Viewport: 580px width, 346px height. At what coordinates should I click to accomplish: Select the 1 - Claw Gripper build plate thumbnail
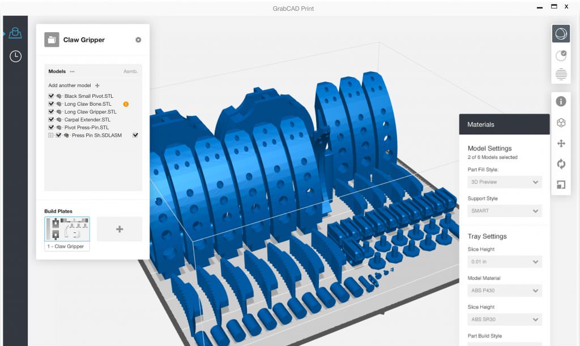click(67, 229)
